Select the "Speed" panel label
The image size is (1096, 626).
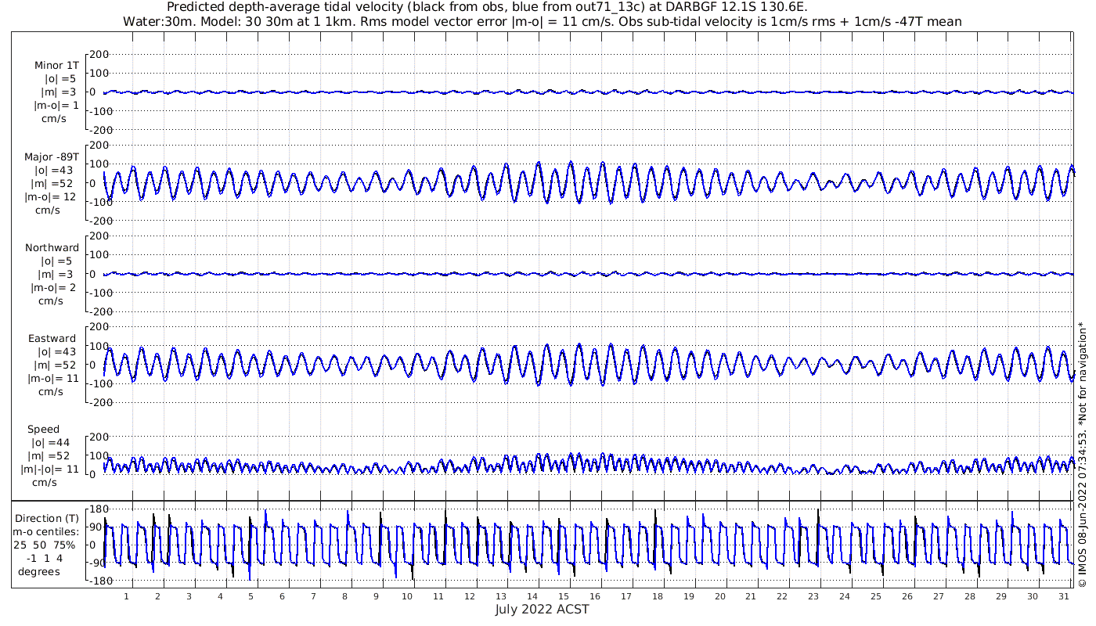(x=43, y=430)
